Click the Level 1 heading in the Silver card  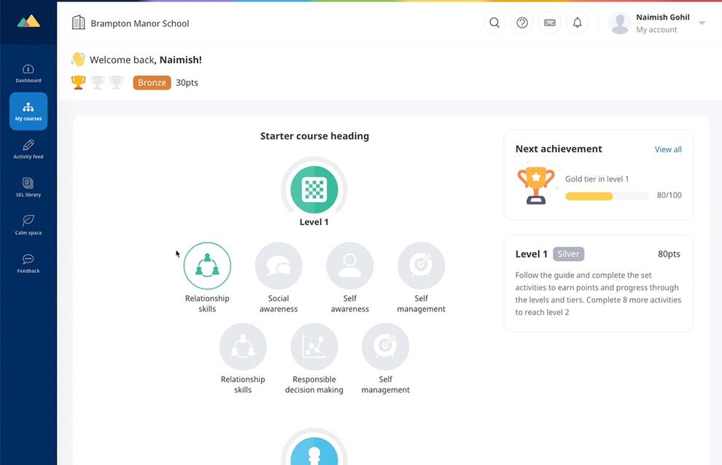click(x=532, y=254)
